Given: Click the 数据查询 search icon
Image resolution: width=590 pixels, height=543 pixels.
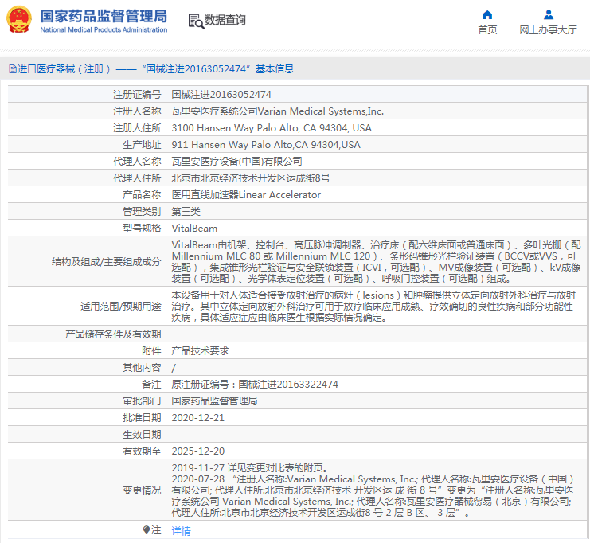Looking at the screenshot, I should (x=195, y=21).
